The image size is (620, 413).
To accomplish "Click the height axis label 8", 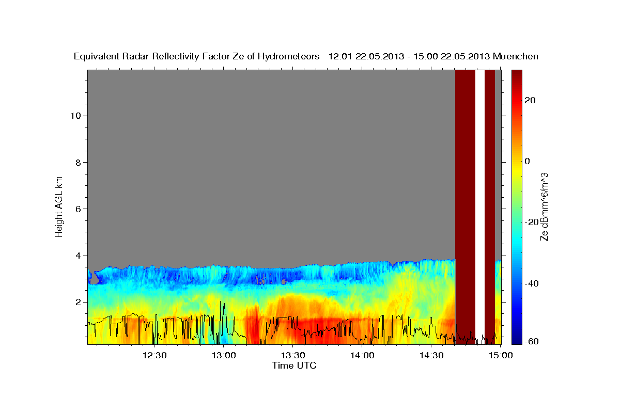I will pos(79,162).
